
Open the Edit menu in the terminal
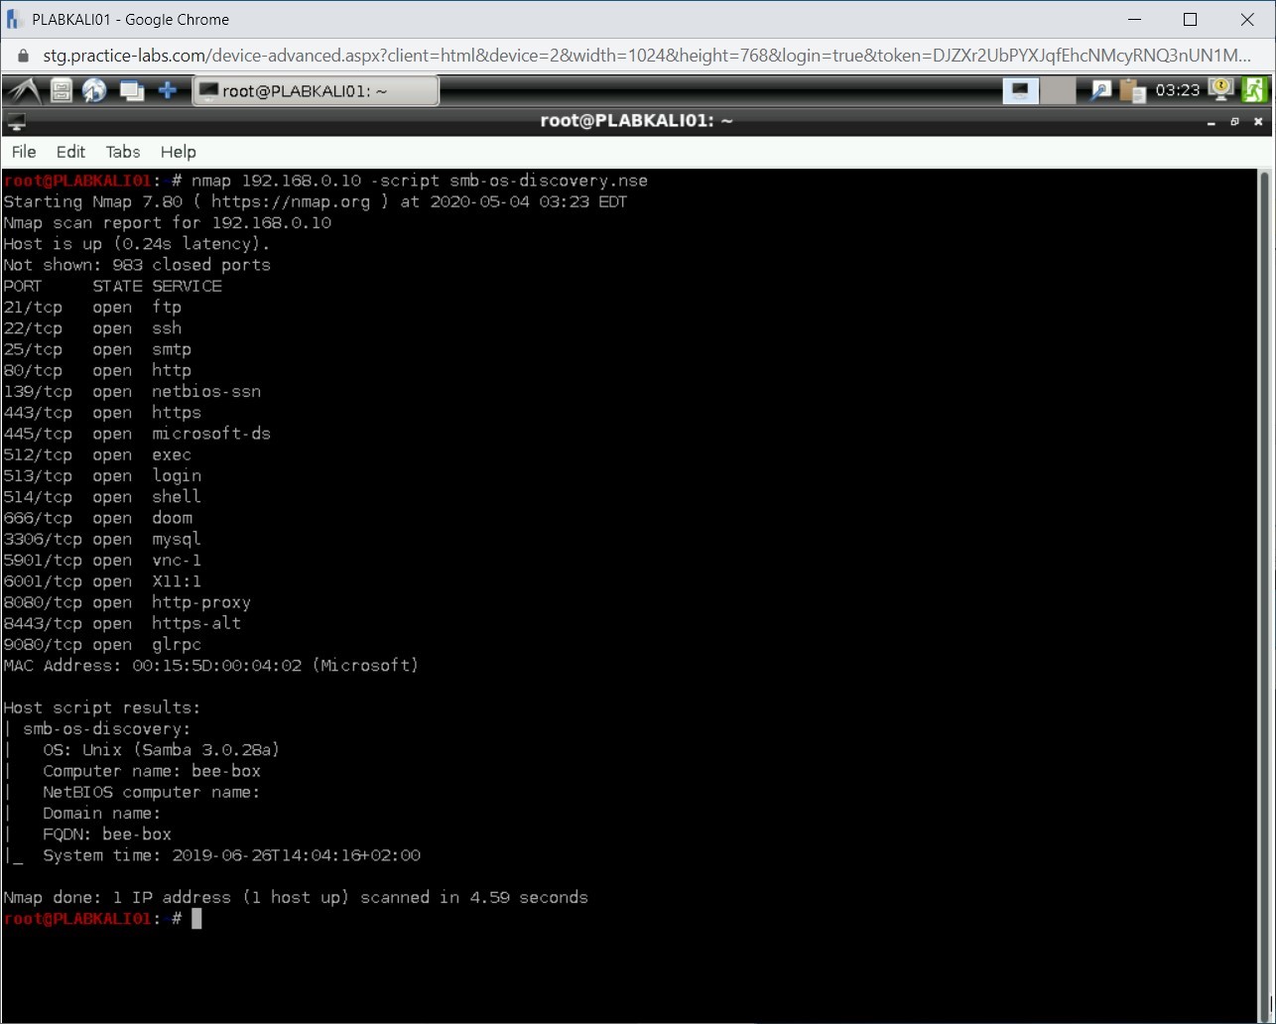click(x=70, y=152)
